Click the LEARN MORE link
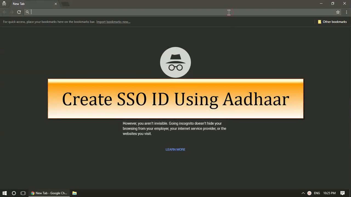Image resolution: width=351 pixels, height=197 pixels. 175,149
